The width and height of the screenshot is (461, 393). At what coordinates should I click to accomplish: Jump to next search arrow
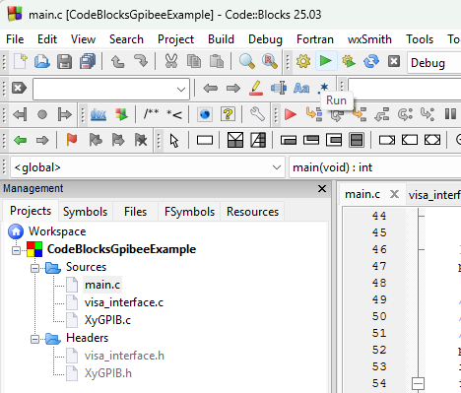click(x=232, y=88)
